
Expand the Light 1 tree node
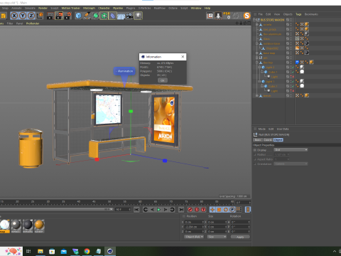259,82
